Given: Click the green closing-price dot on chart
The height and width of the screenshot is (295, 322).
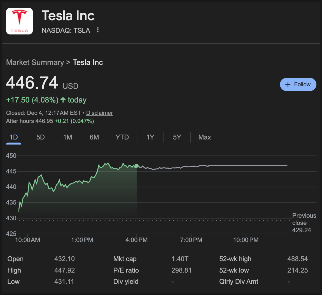Looking at the screenshot, I should [x=136, y=166].
